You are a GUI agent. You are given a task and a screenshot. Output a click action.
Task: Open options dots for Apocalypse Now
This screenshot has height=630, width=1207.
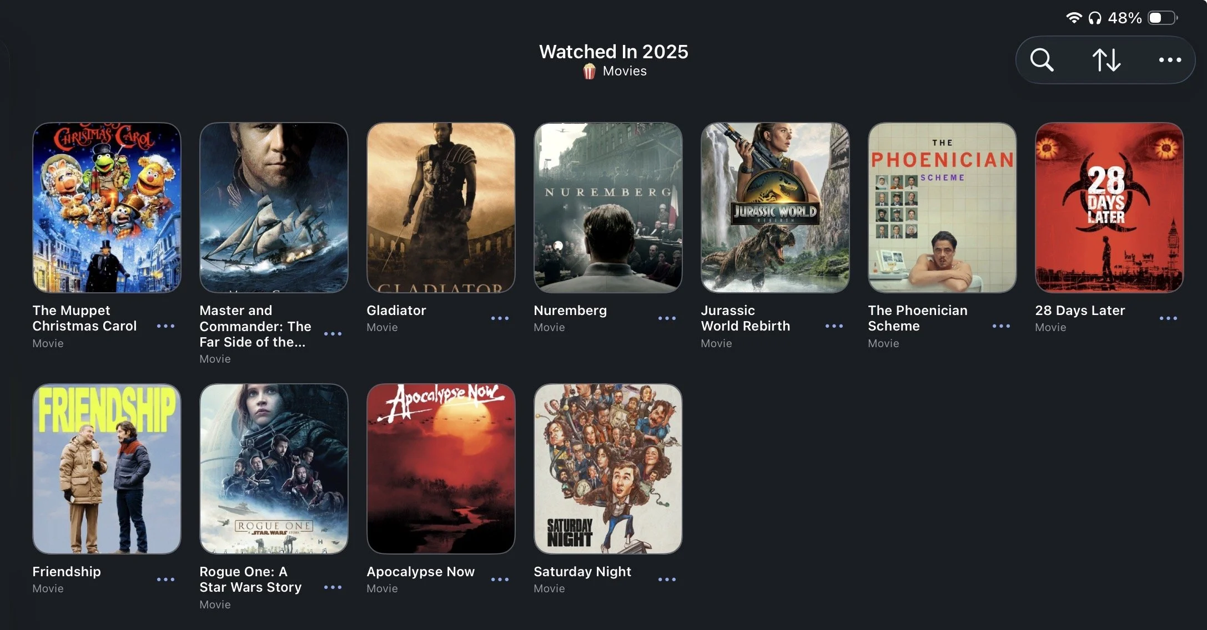click(x=500, y=580)
